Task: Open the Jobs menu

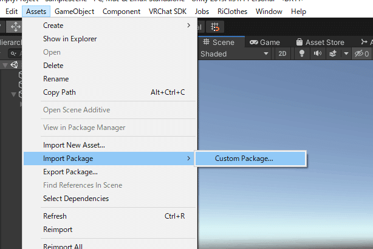Action: point(202,12)
